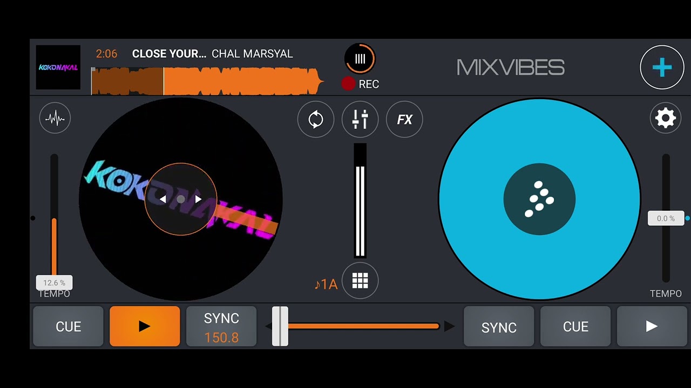This screenshot has height=388, width=691.
Task: Tap the left KOKONAKAL turntable platter
Action: [x=180, y=199]
